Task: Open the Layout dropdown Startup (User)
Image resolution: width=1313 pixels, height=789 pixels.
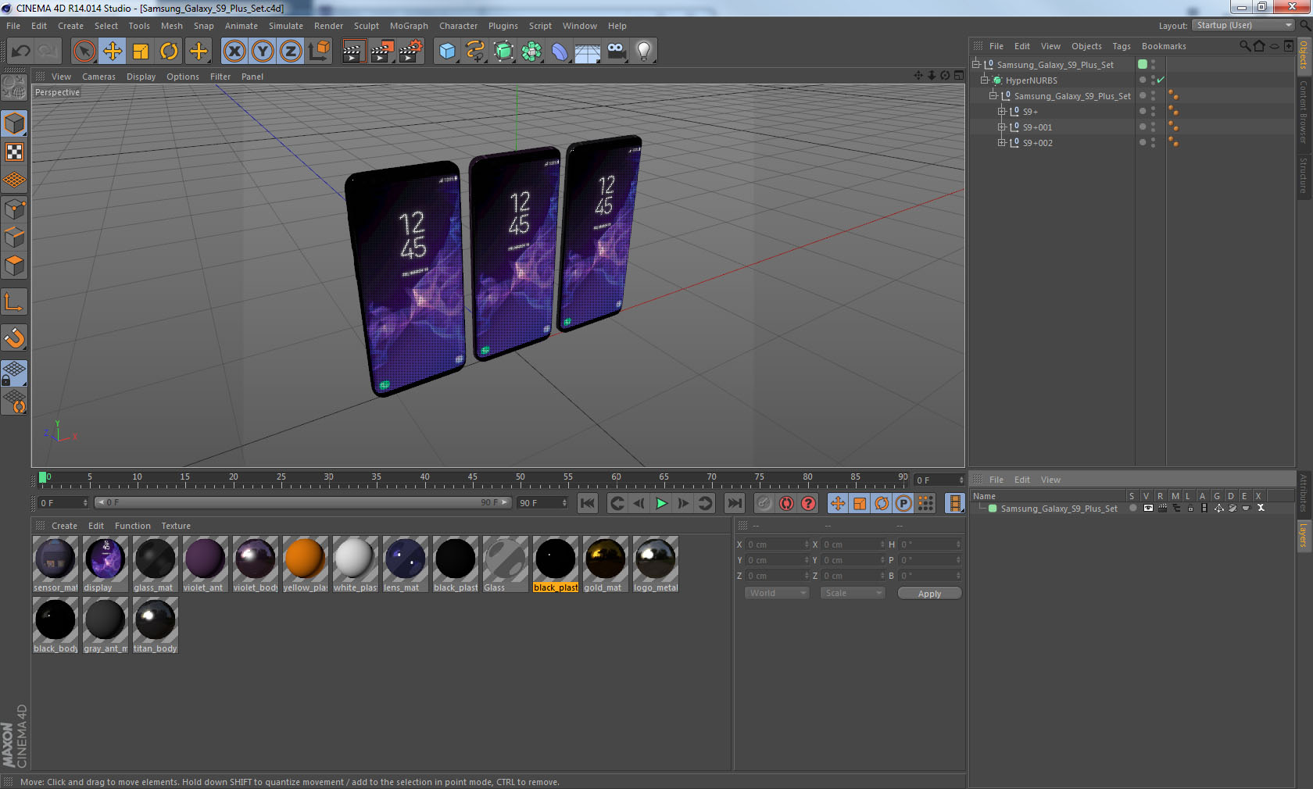Action: 1243,26
